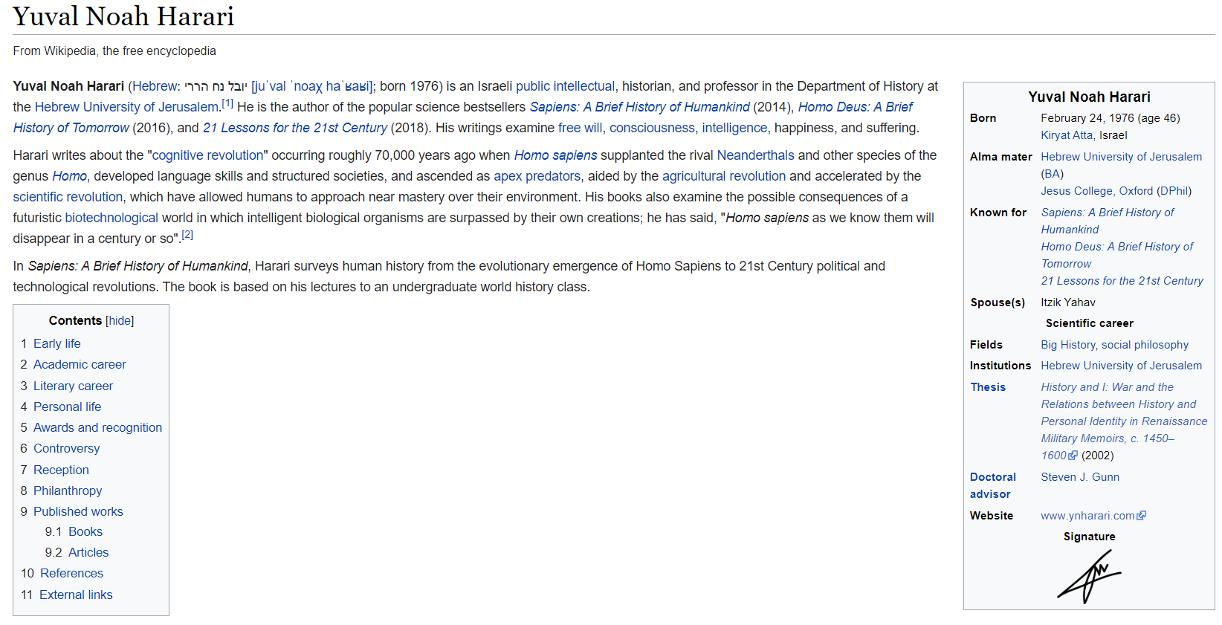Jump to Articles subsection
1222x625 pixels.
(88, 552)
